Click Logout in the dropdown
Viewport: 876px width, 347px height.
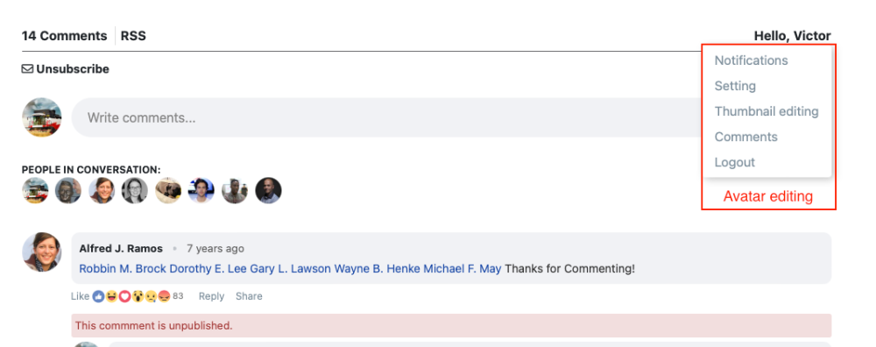[x=735, y=162]
